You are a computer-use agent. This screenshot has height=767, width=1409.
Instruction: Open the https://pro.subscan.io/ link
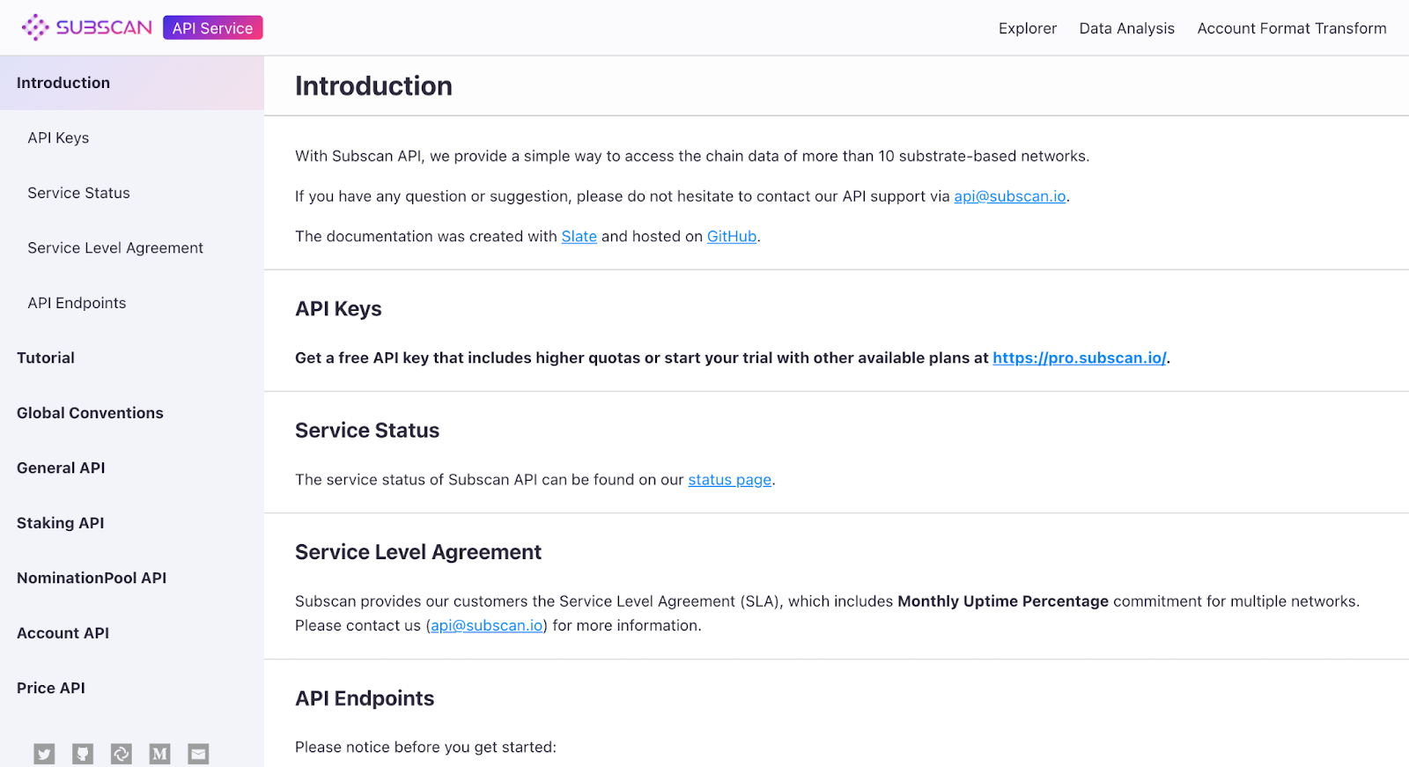point(1080,358)
